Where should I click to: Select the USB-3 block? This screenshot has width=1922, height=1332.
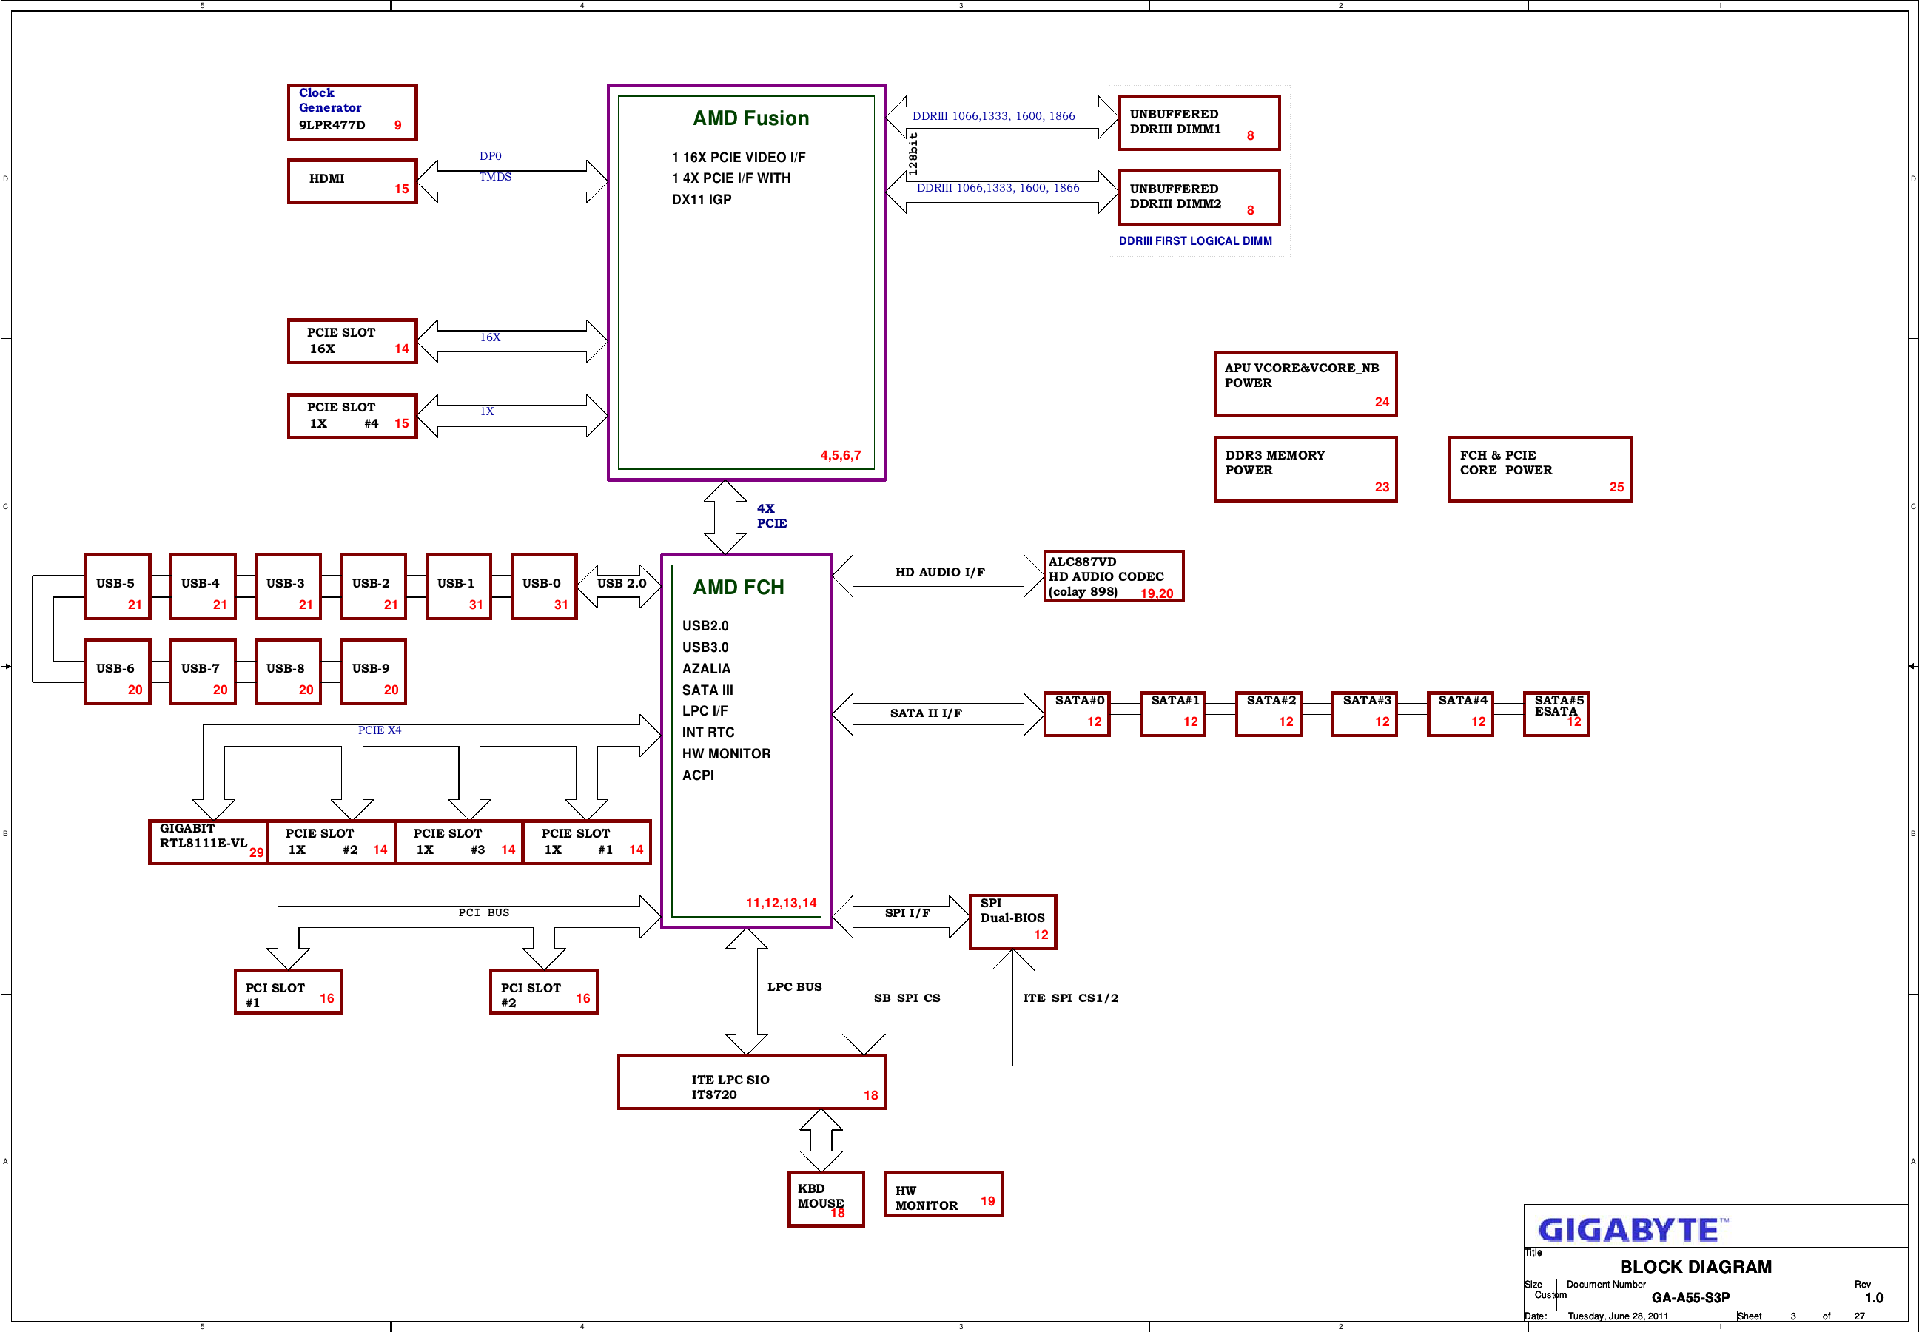click(x=288, y=587)
